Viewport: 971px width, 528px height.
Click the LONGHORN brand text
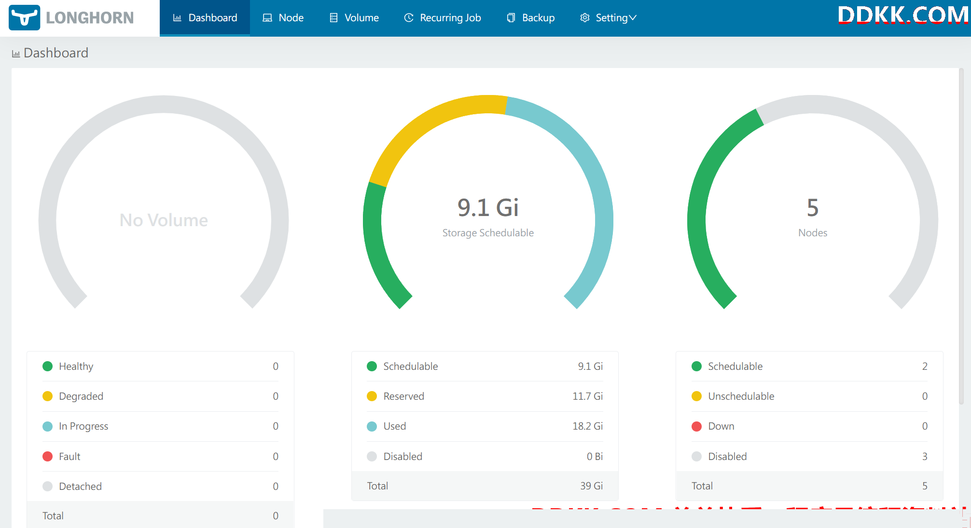90,18
